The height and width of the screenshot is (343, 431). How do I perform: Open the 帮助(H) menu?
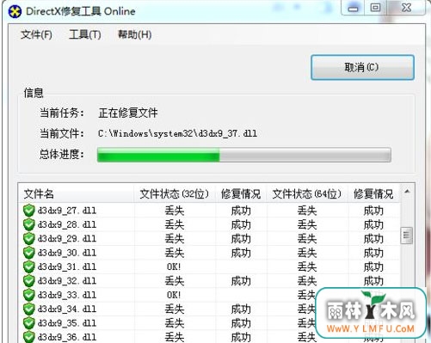click(135, 35)
